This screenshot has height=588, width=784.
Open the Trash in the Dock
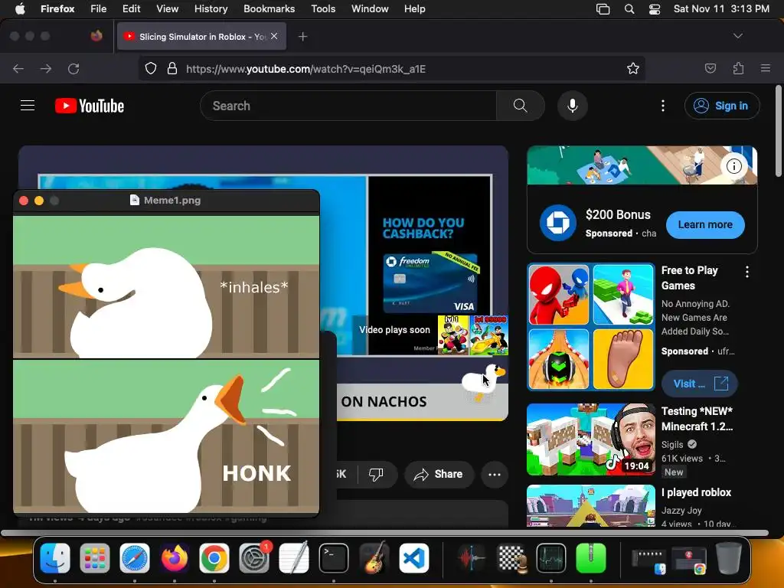pos(729,557)
